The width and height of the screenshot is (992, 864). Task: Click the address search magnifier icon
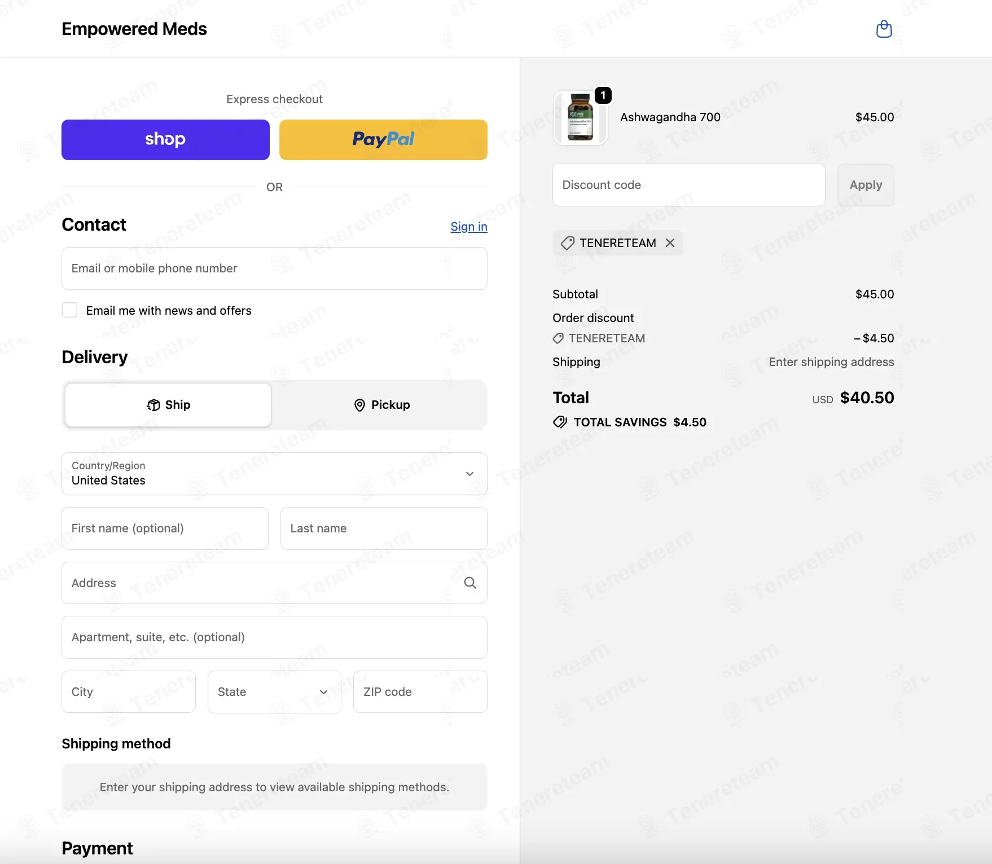click(x=470, y=583)
